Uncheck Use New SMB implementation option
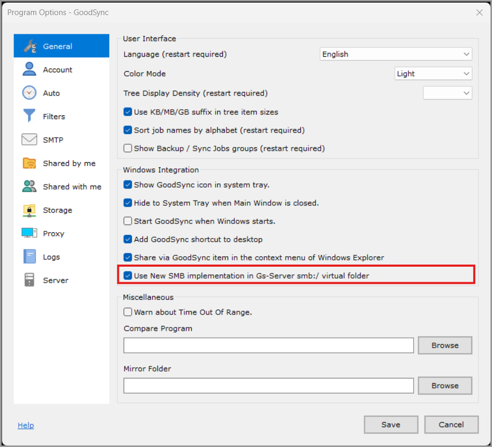Image resolution: width=492 pixels, height=447 pixels. pyautogui.click(x=128, y=275)
